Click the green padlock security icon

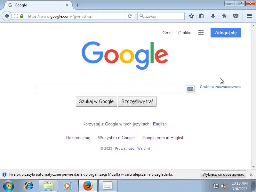(22, 16)
